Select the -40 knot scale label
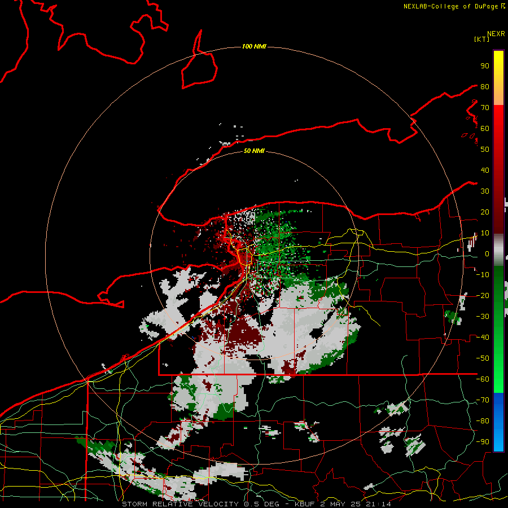Screen dimensions: 508x508 [483, 338]
